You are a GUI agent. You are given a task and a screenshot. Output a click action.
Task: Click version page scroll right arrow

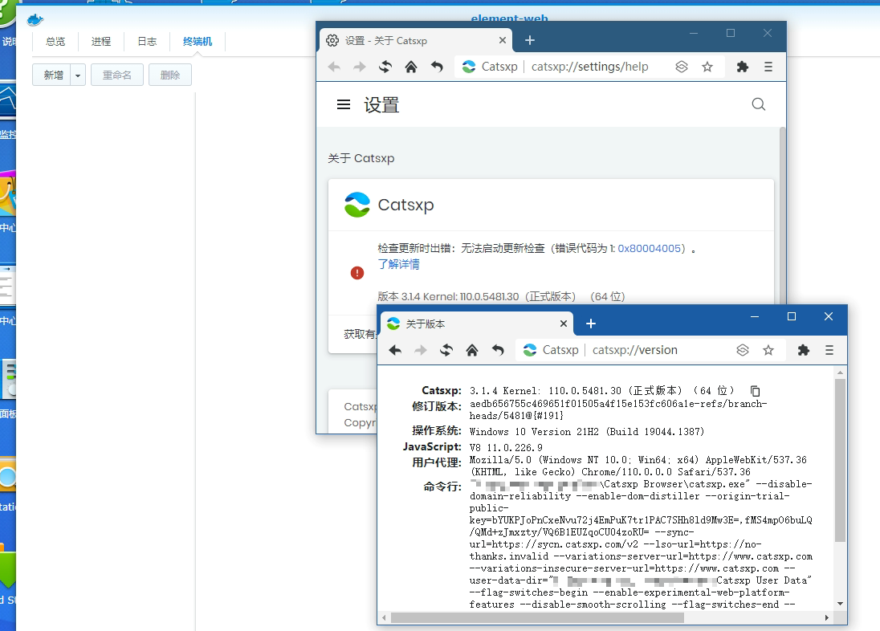point(827,617)
